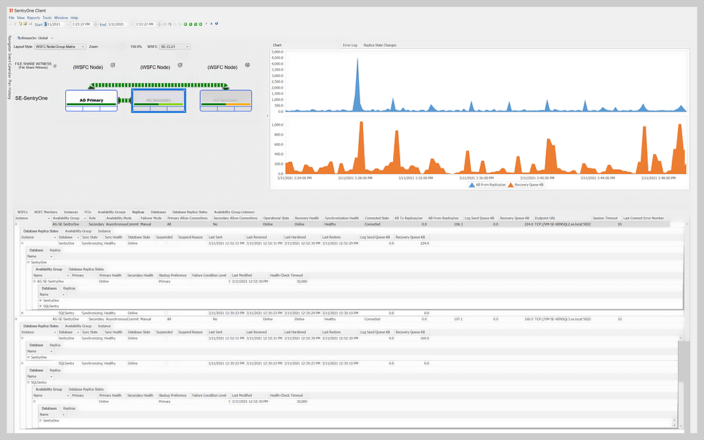Close the AlwaysOn: Global tab
This screenshot has height=440, width=704.
point(53,38)
